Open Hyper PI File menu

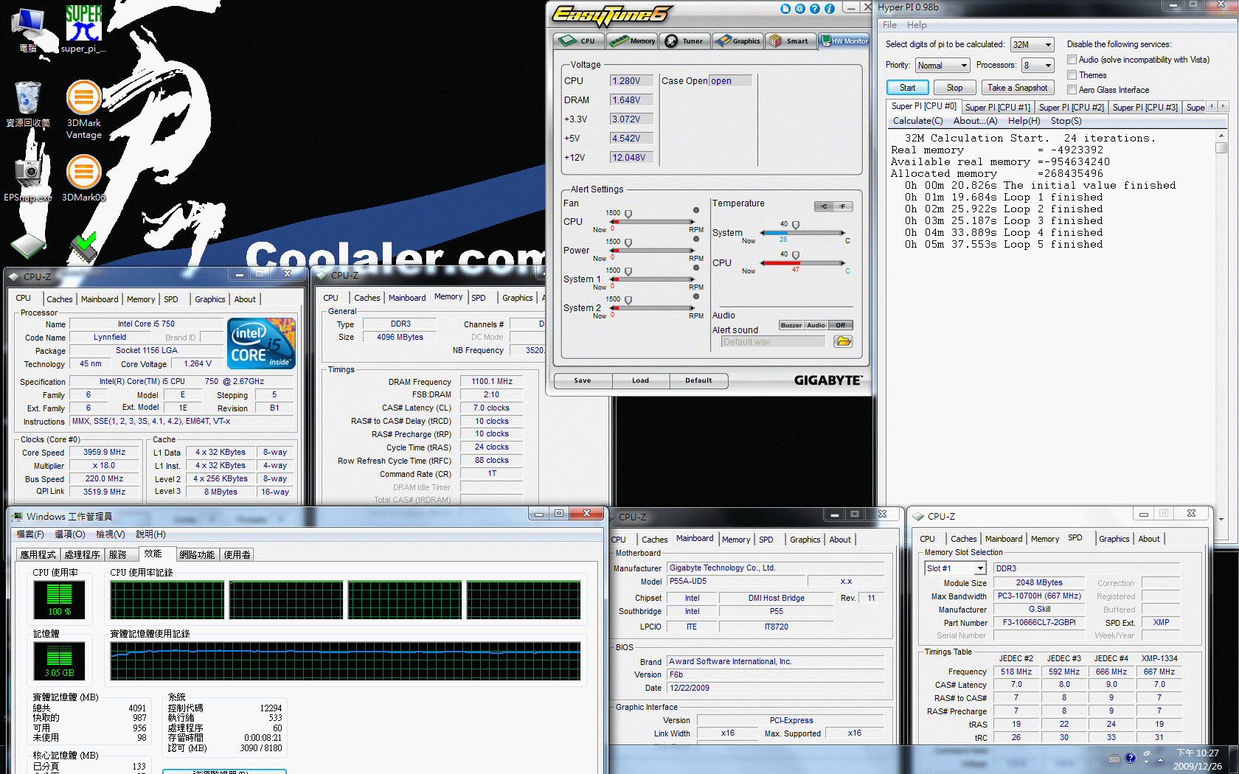(890, 25)
